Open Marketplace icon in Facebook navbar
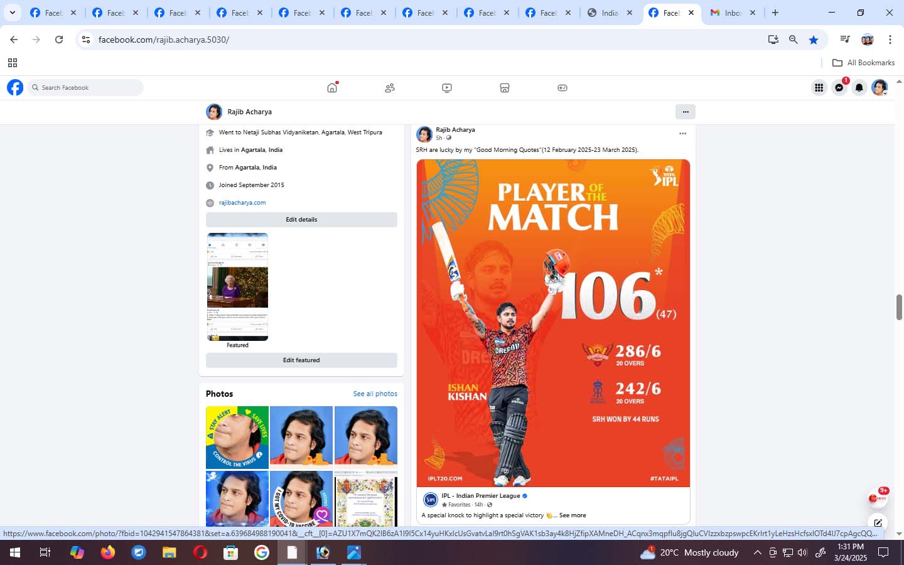Viewport: 904px width, 565px height. point(505,88)
